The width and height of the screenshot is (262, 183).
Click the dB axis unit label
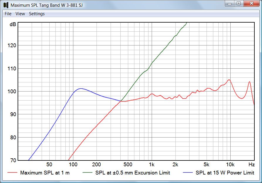pyautogui.click(x=13, y=24)
